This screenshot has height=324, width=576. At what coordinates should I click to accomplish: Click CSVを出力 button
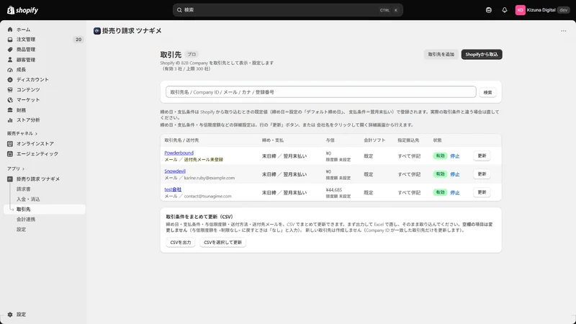click(181, 243)
